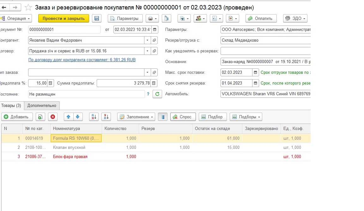Viewport: 364px width, 211px height.
Task: Open calculator for the Предоплата % field
Action: pos(50,83)
